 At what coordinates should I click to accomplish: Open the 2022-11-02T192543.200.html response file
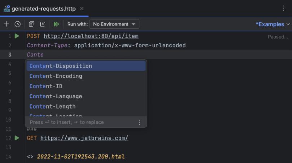point(80,157)
